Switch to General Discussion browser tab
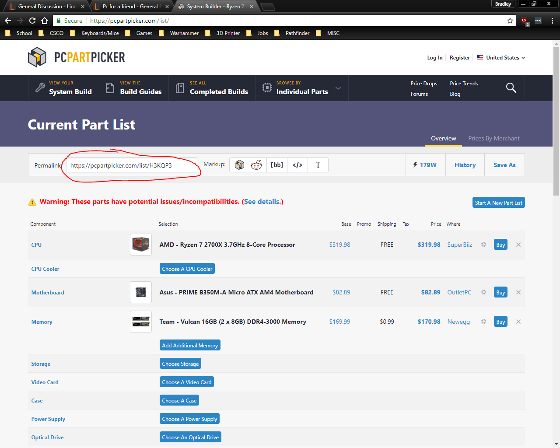 (x=46, y=7)
